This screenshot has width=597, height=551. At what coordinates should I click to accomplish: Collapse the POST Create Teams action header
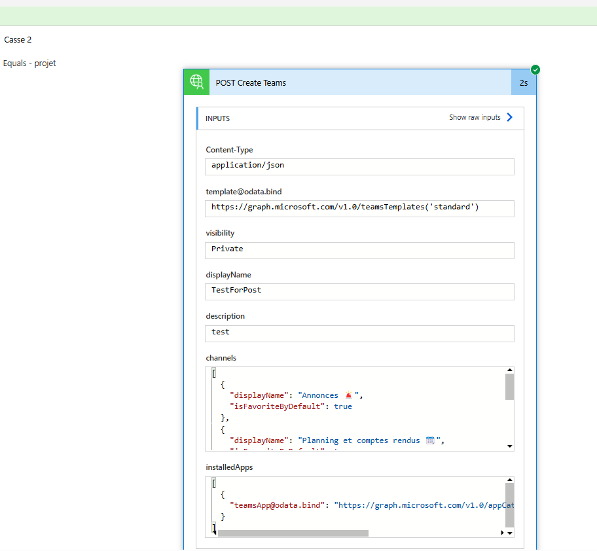click(x=360, y=82)
